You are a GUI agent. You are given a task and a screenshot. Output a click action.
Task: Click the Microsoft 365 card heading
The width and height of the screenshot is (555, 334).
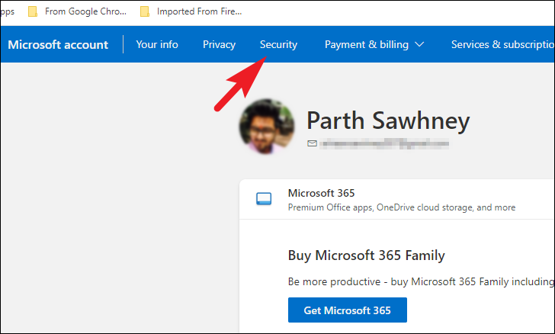point(321,193)
